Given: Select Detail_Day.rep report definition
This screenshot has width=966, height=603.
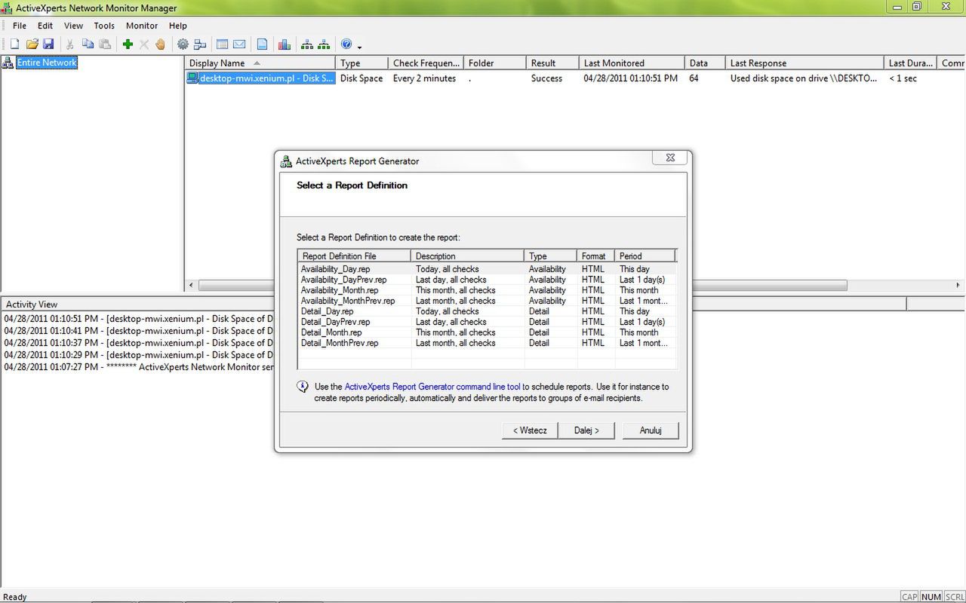Looking at the screenshot, I should tap(487, 311).
